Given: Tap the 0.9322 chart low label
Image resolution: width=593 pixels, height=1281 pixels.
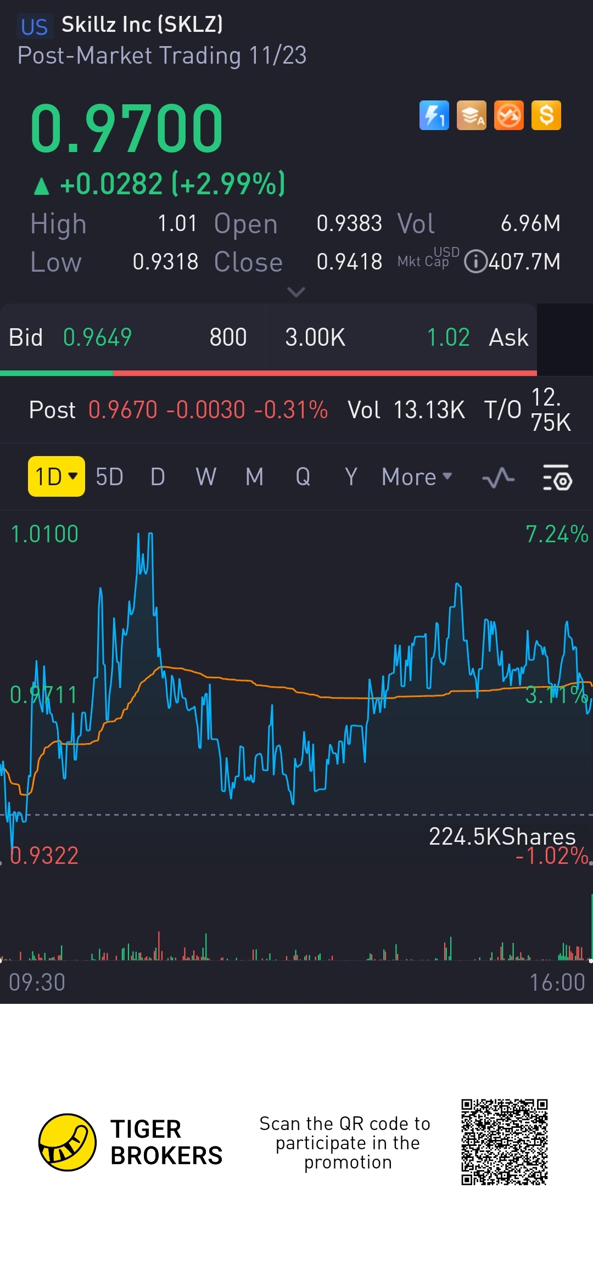Looking at the screenshot, I should click(x=44, y=856).
